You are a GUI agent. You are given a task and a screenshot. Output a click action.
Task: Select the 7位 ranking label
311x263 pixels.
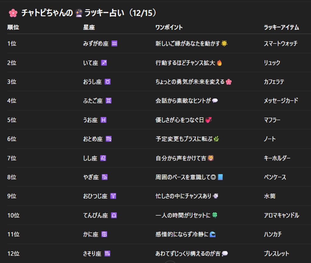pos(12,158)
